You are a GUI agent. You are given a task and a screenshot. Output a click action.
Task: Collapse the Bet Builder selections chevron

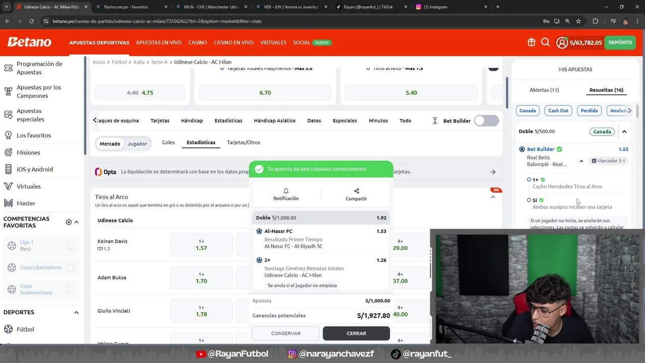tap(581, 161)
